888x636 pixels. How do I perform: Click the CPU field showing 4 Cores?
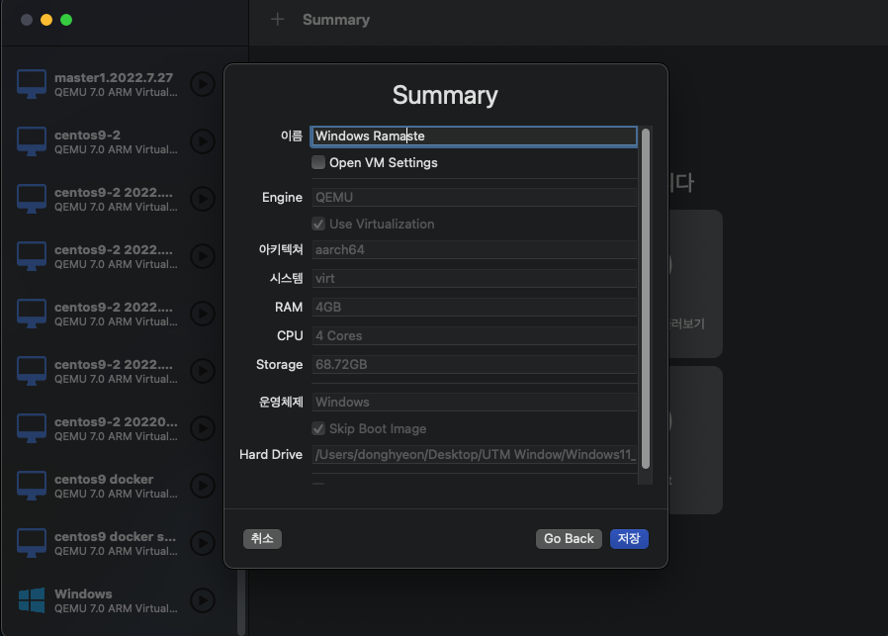pos(474,336)
